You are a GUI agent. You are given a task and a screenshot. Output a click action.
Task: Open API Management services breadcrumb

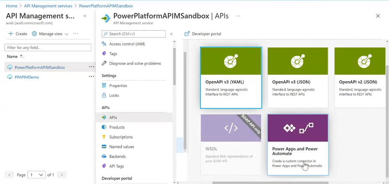48,6
